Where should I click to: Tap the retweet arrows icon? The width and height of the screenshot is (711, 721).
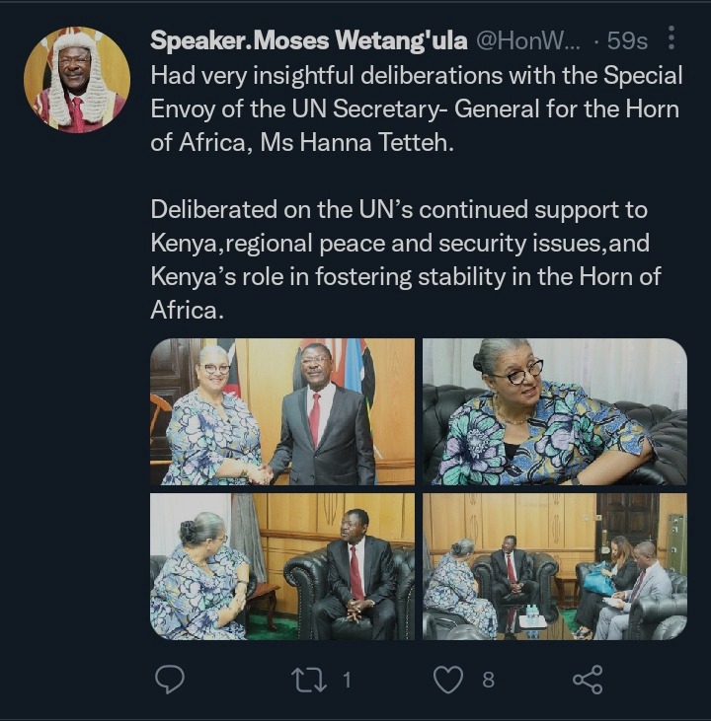[309, 680]
